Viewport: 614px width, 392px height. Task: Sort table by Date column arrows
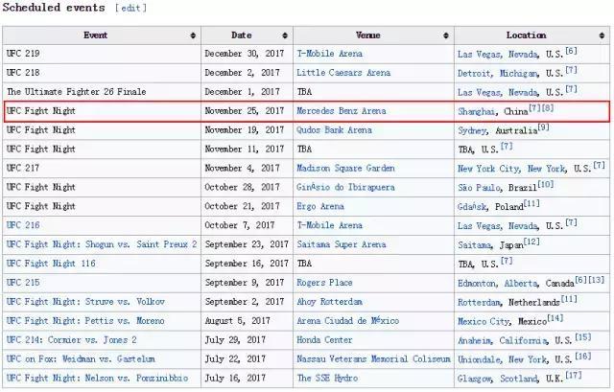[x=285, y=35]
